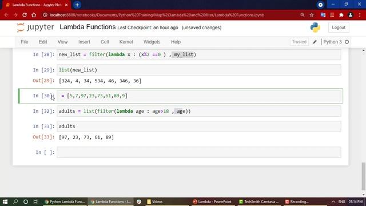Open the File menu
366x206 pixels.
(x=25, y=42)
